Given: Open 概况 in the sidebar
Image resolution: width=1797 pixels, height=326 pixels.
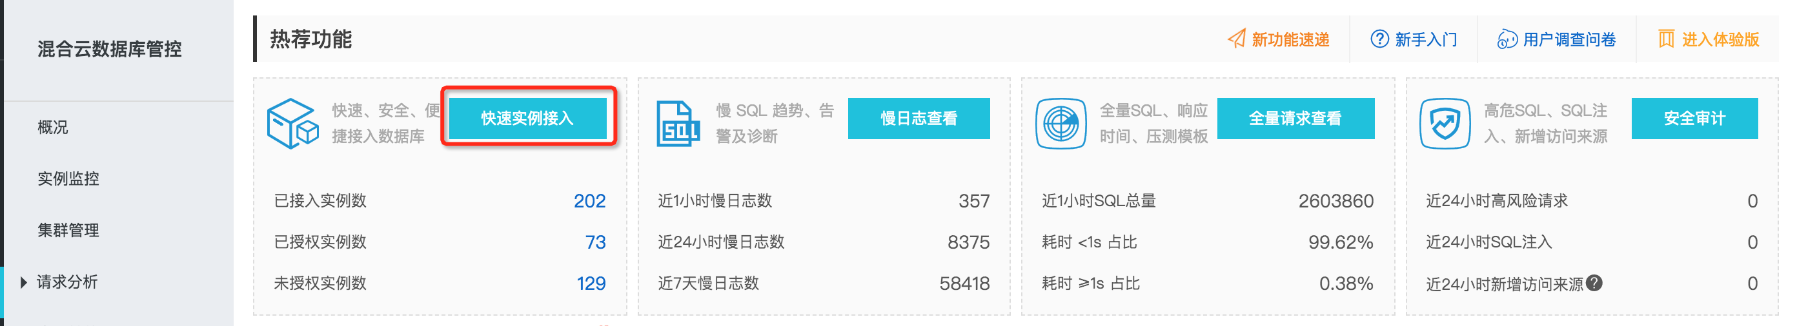Looking at the screenshot, I should click(53, 128).
